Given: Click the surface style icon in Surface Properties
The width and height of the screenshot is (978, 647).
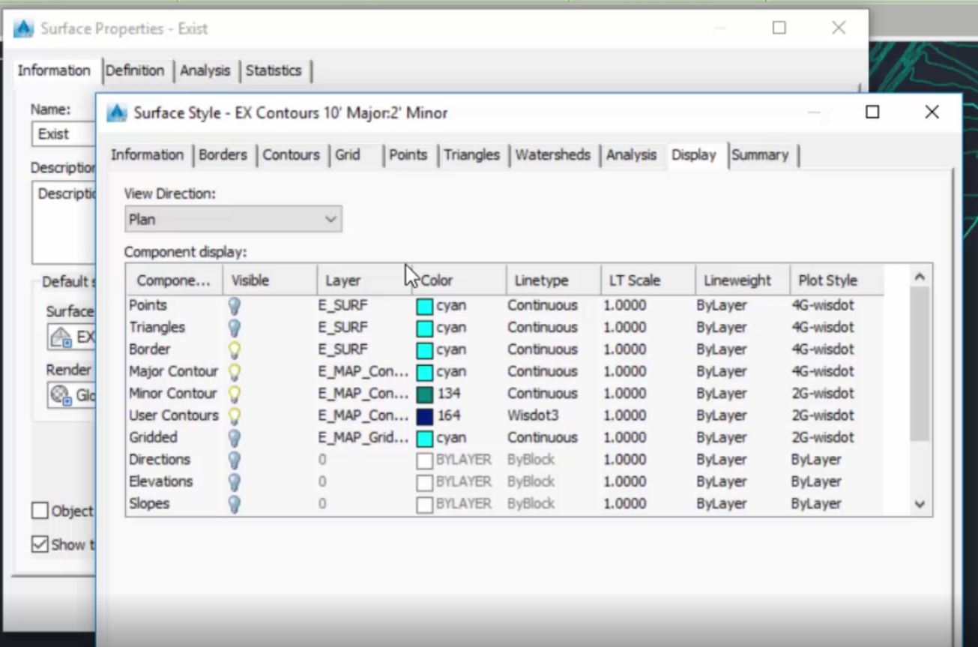Looking at the screenshot, I should [x=61, y=337].
